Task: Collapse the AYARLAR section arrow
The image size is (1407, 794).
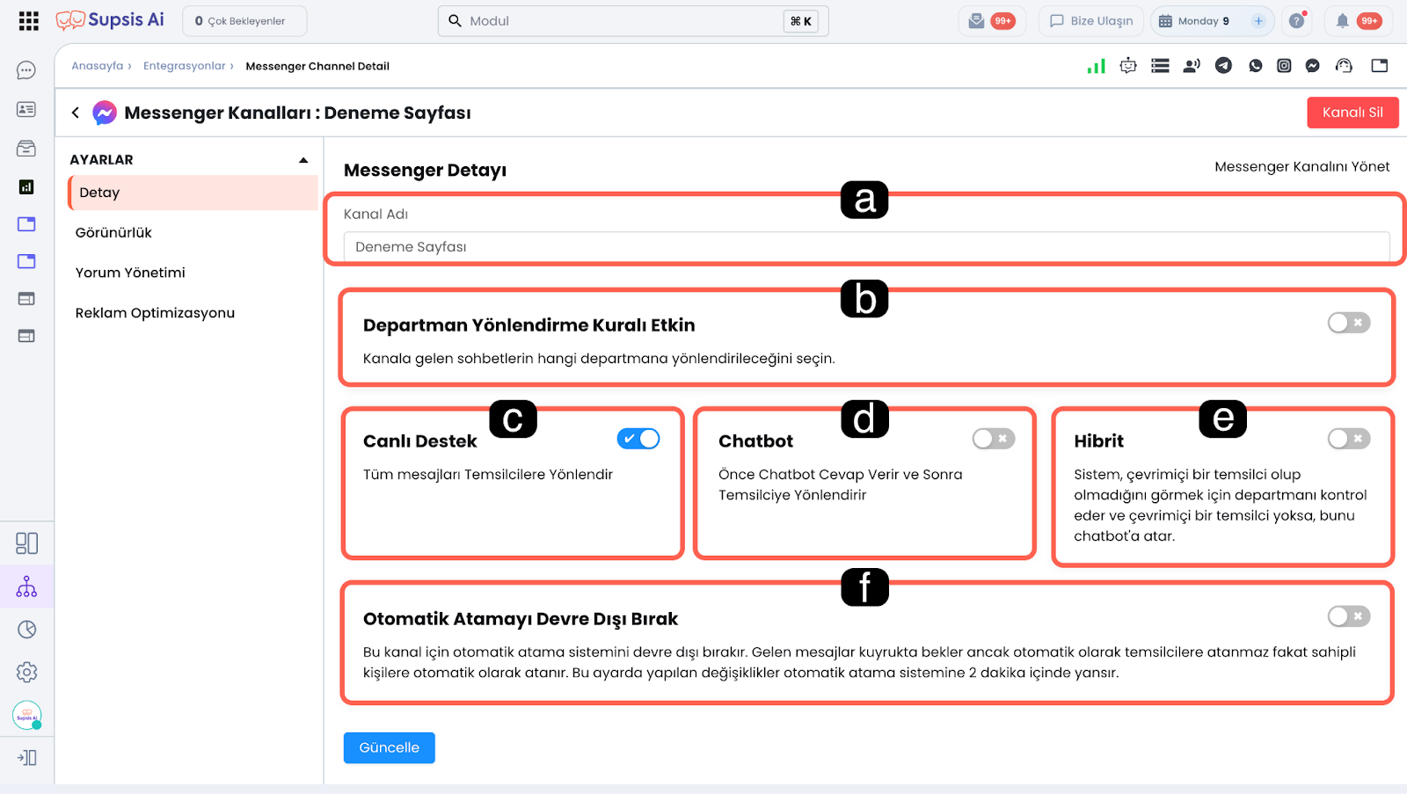Action: 303,160
